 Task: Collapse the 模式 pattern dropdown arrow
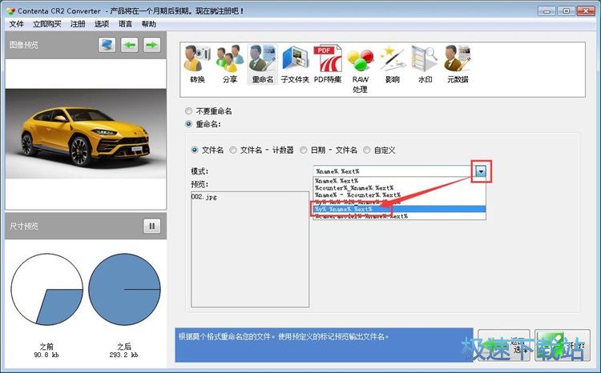pyautogui.click(x=481, y=171)
